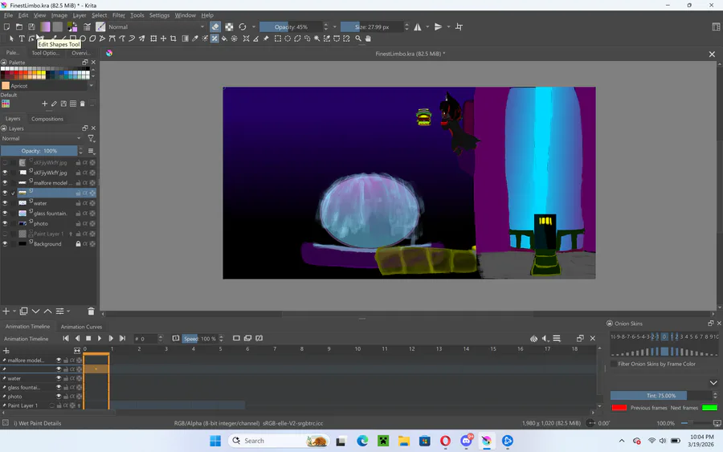Add new layer with plus button
The height and width of the screenshot is (452, 723).
pos(6,312)
